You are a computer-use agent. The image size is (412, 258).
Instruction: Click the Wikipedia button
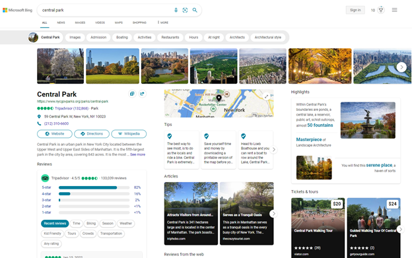129,134
